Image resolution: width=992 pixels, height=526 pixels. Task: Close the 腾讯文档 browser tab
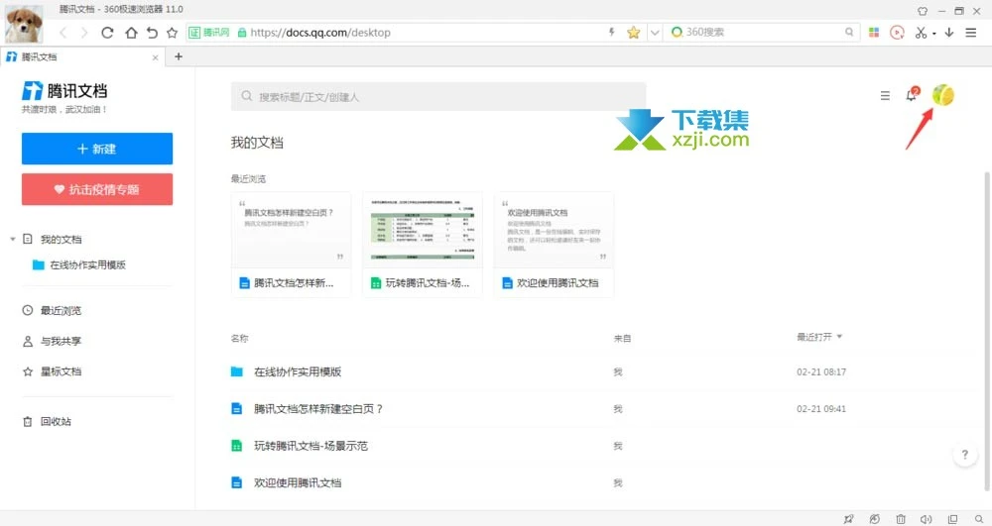(x=155, y=57)
